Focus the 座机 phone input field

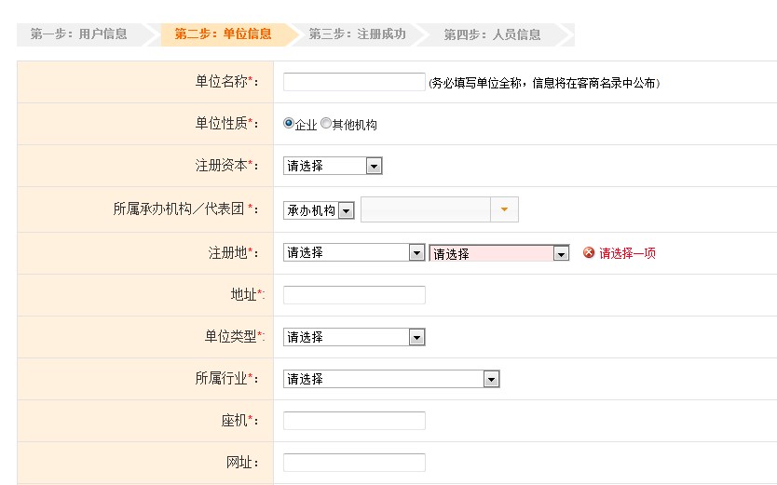(x=354, y=421)
